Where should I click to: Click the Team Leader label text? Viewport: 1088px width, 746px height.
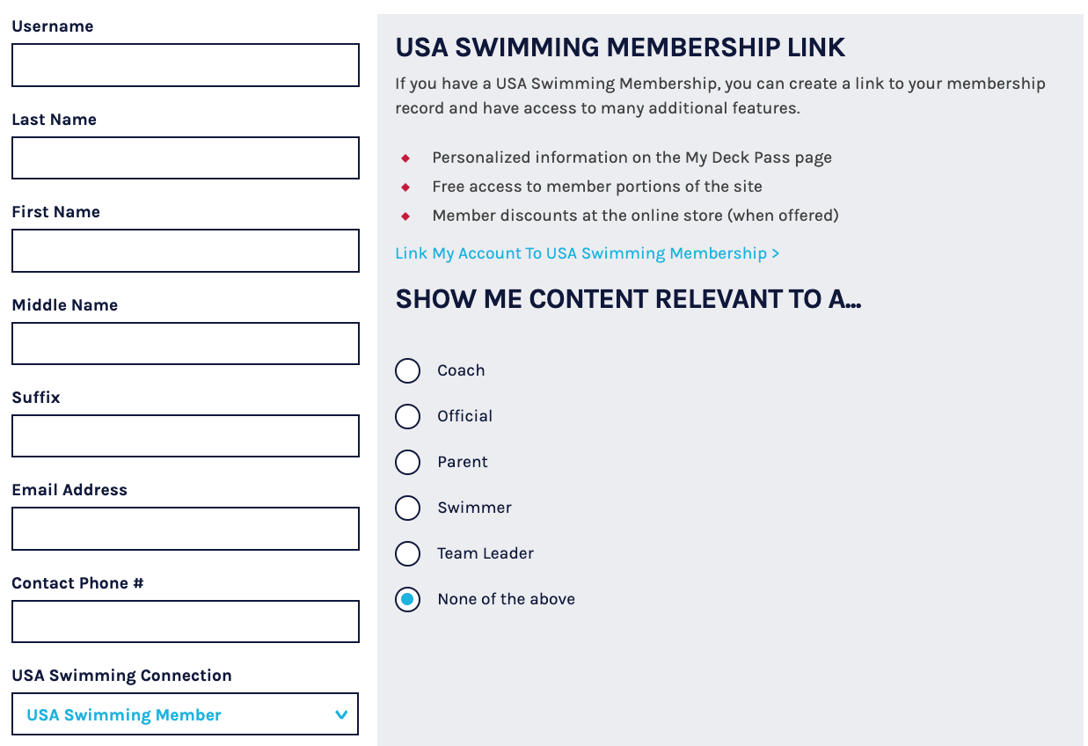coord(486,554)
